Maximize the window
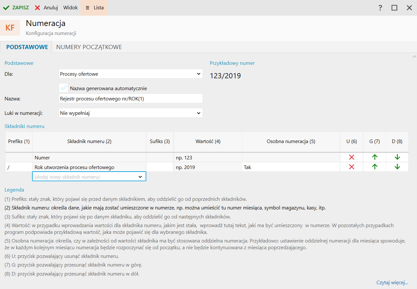The image size is (417, 289). click(395, 8)
